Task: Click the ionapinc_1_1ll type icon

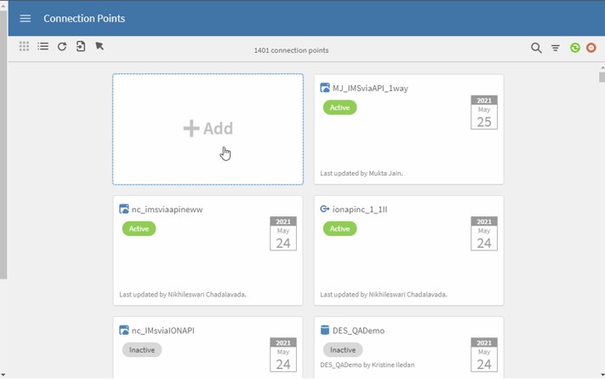Action: pyautogui.click(x=325, y=209)
